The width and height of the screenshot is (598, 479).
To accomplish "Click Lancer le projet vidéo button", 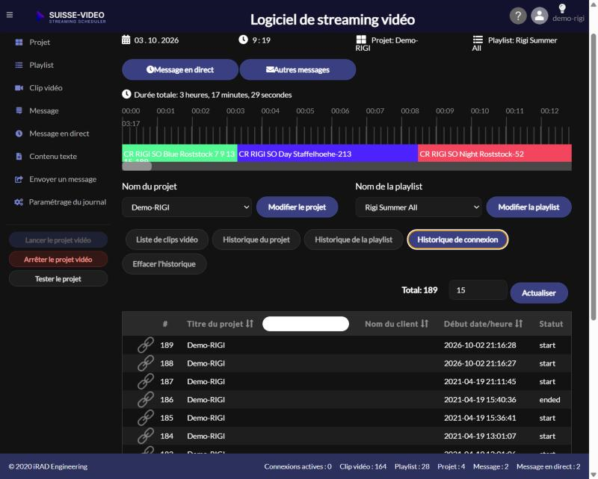I will (58, 240).
